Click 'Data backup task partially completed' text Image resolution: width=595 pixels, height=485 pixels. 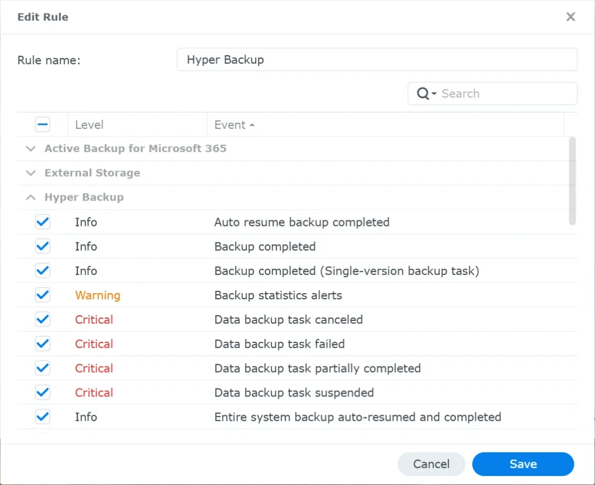pyautogui.click(x=317, y=368)
